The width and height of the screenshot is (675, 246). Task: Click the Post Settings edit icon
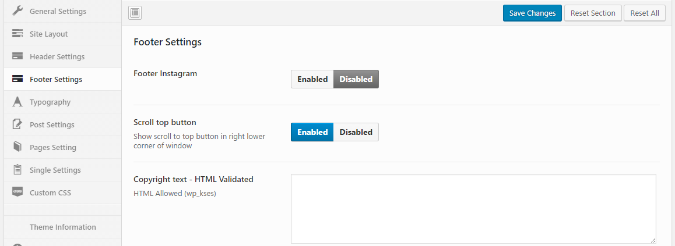pos(17,124)
